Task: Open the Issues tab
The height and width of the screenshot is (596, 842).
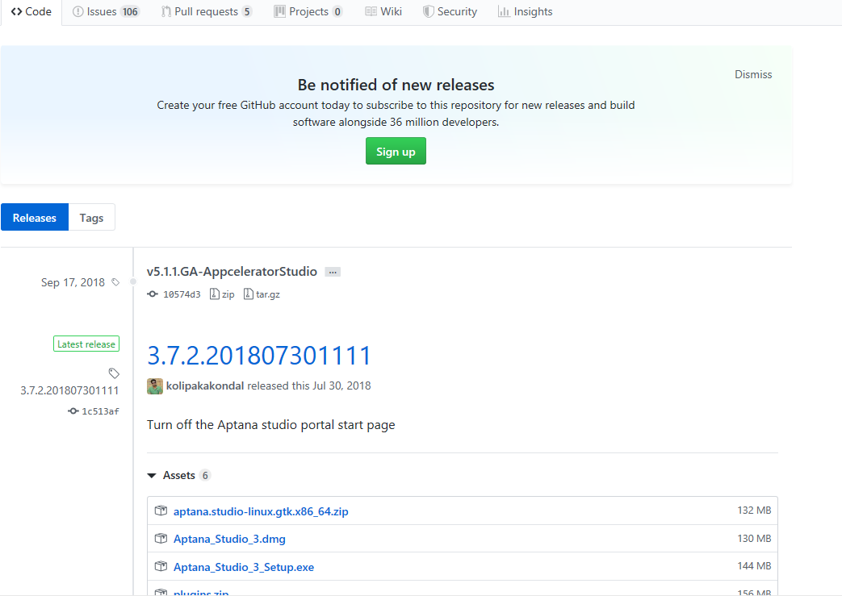Action: coord(106,12)
